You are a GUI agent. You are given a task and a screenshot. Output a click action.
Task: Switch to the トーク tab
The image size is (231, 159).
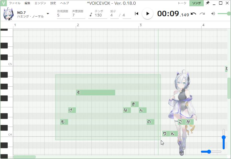click(x=182, y=3)
